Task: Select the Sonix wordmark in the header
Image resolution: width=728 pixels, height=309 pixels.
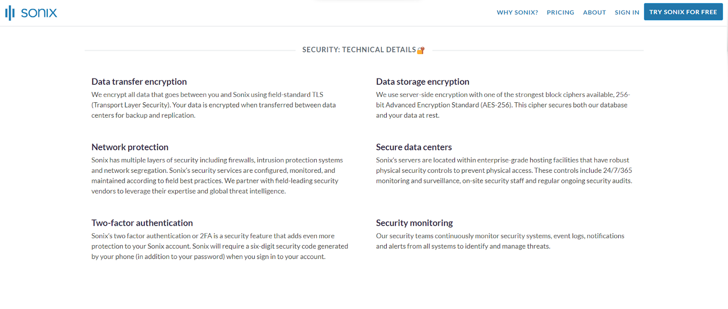Action: [39, 13]
